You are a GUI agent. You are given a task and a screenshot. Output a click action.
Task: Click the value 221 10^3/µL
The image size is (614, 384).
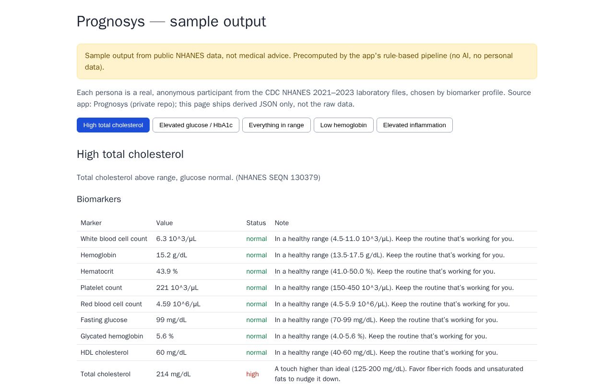click(177, 288)
